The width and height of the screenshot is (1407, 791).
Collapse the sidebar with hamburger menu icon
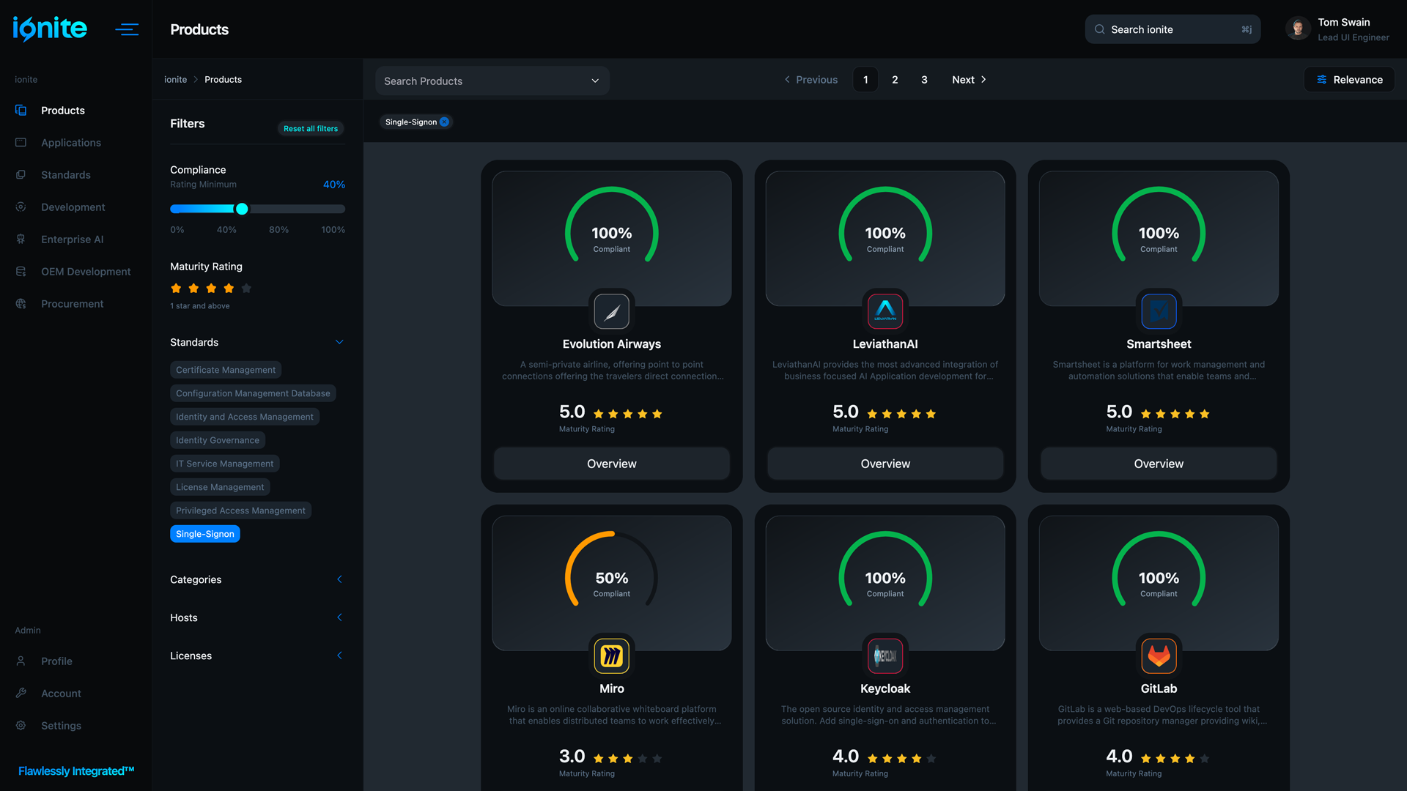click(x=127, y=29)
